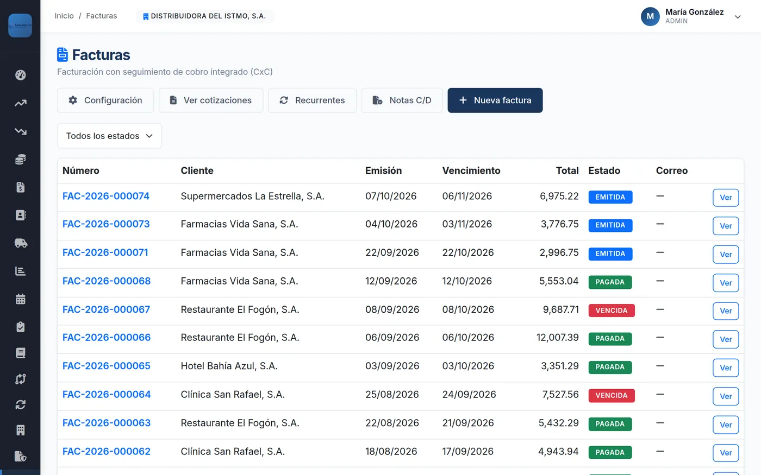The width and height of the screenshot is (761, 475).
Task: Click the circular sync arrows sidebar icon
Action: tap(21, 404)
